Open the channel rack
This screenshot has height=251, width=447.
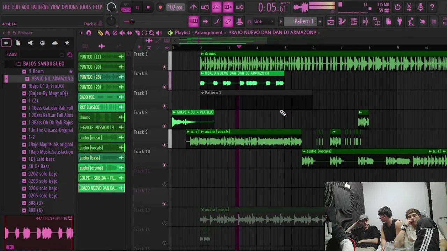(x=353, y=22)
